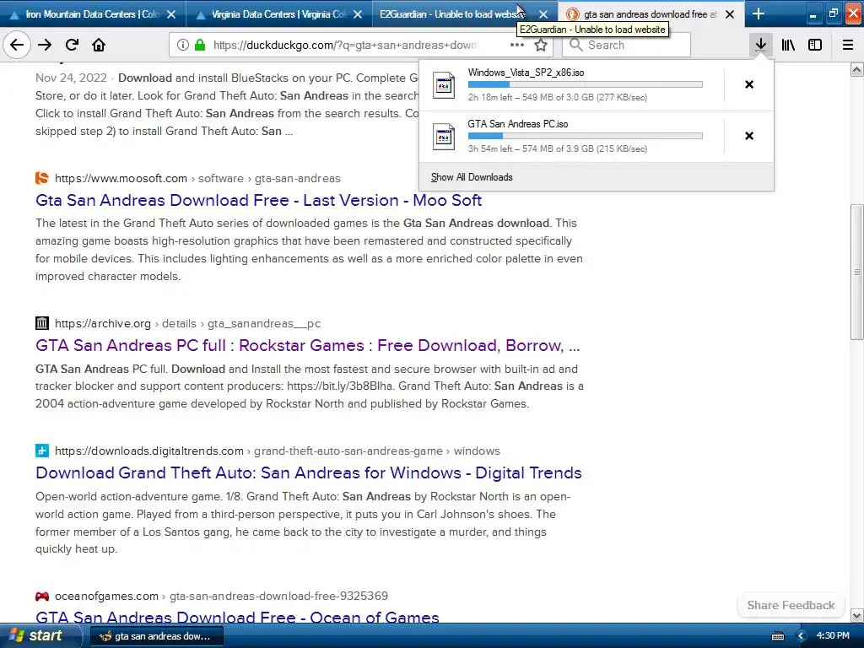Open a new tab with plus
Image resolution: width=864 pixels, height=648 pixels.
tap(759, 13)
